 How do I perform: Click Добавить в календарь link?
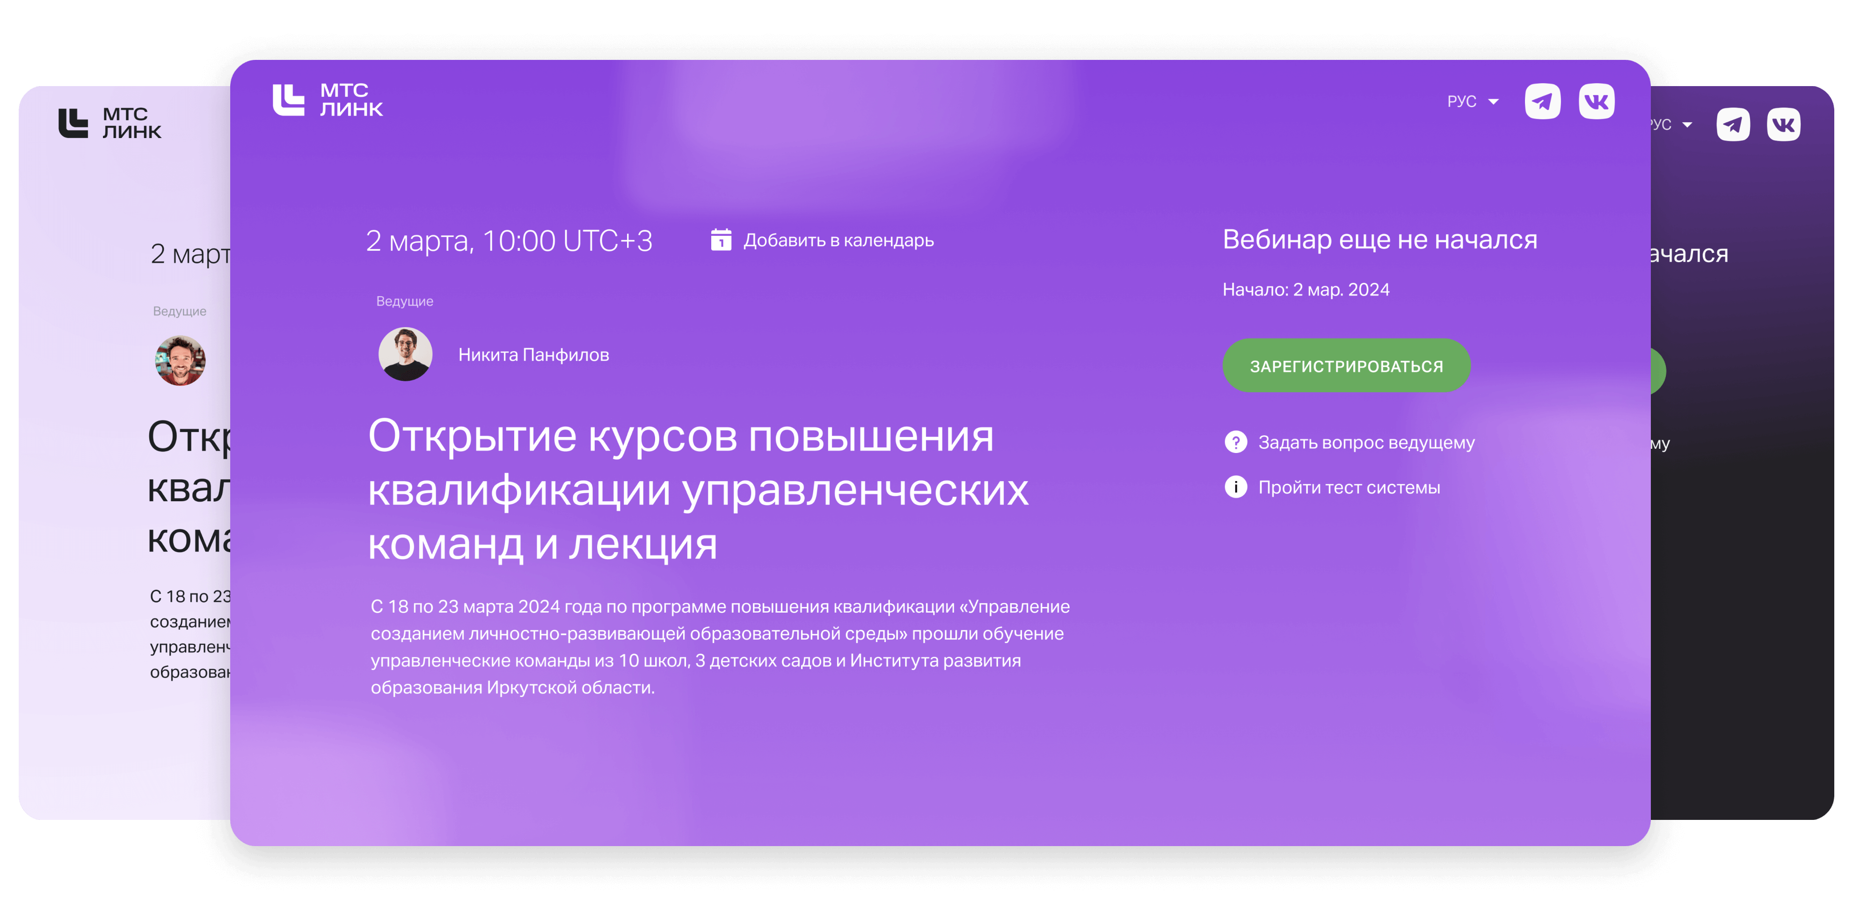click(838, 241)
